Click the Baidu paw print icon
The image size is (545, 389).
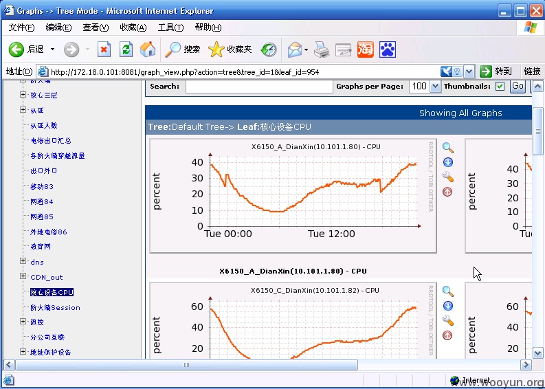(x=388, y=49)
